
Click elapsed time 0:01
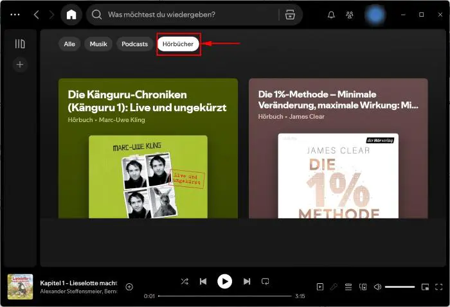pos(149,296)
